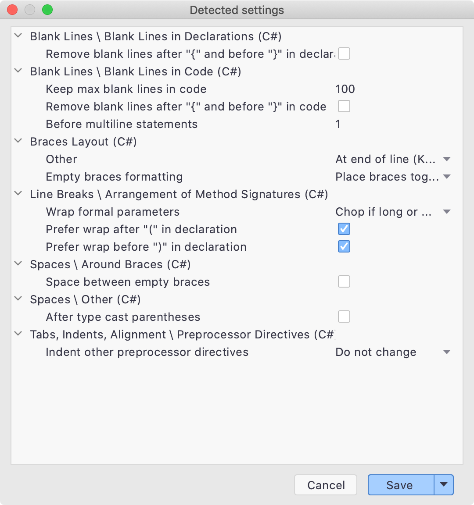The image size is (474, 505).
Task: Enable Space between empty braces
Action: [x=344, y=281]
